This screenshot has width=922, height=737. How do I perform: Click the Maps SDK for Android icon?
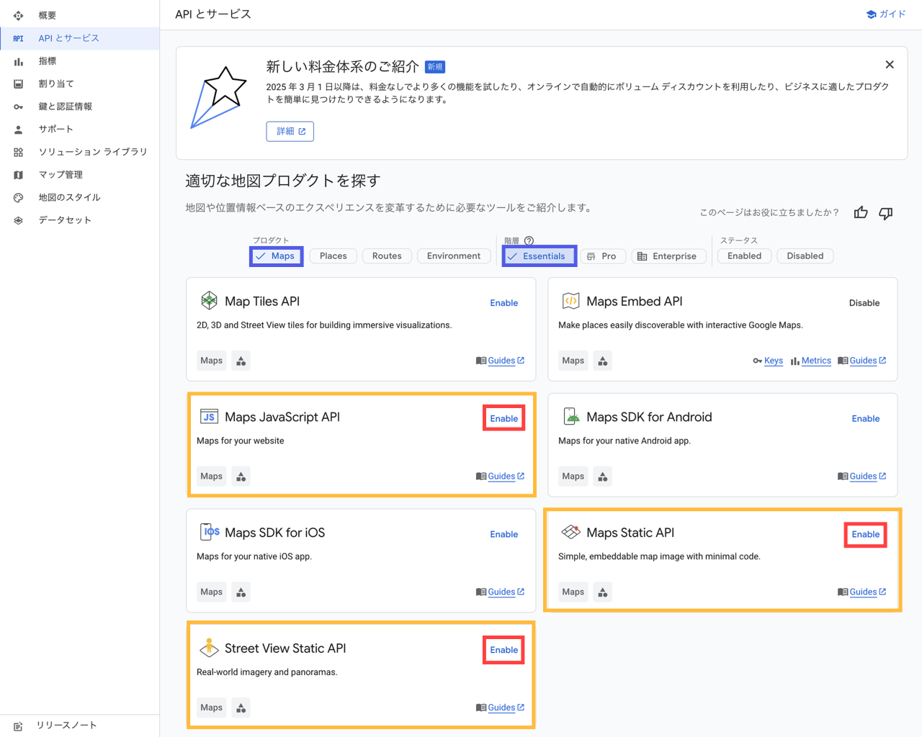tap(570, 416)
